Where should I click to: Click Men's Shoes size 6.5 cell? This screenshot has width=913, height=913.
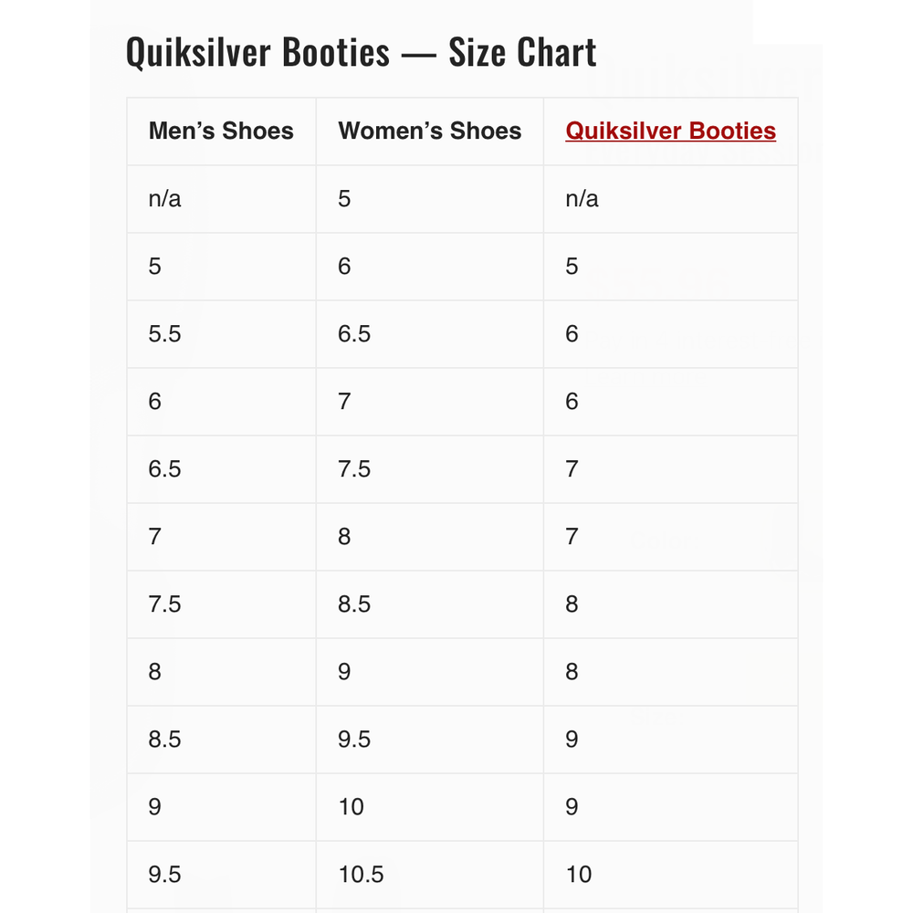pyautogui.click(x=165, y=469)
